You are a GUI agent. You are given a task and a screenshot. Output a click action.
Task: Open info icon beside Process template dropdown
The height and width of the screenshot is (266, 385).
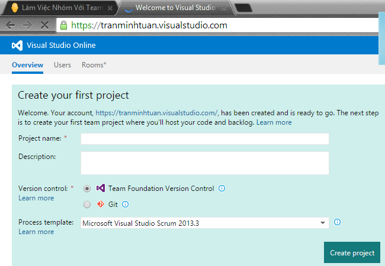click(x=338, y=222)
